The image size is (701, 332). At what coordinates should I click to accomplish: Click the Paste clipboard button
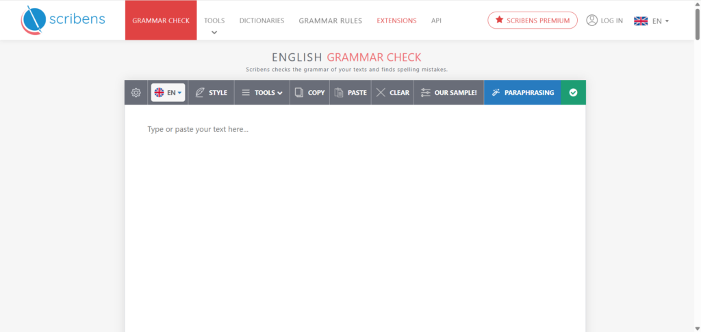click(x=350, y=93)
